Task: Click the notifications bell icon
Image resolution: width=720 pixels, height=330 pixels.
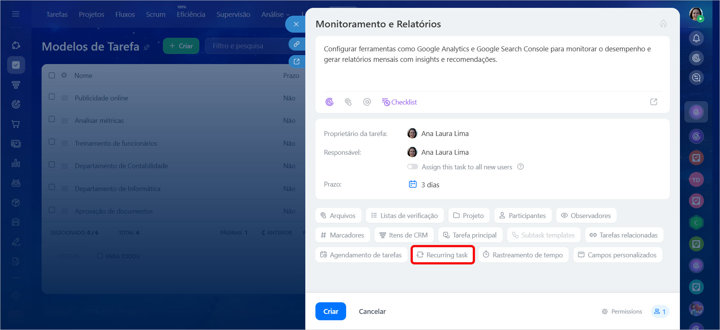Action: (x=696, y=38)
